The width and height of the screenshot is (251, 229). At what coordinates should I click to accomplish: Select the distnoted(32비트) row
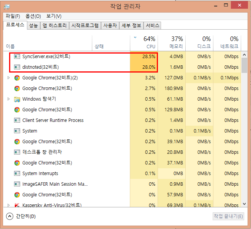(x=122, y=67)
